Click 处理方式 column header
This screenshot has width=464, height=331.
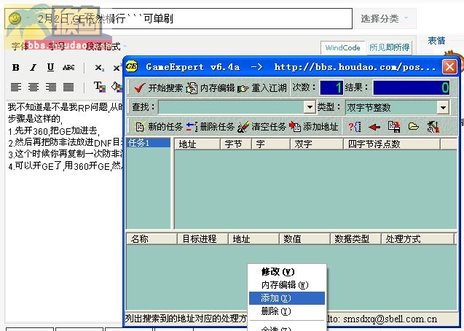click(x=417, y=238)
